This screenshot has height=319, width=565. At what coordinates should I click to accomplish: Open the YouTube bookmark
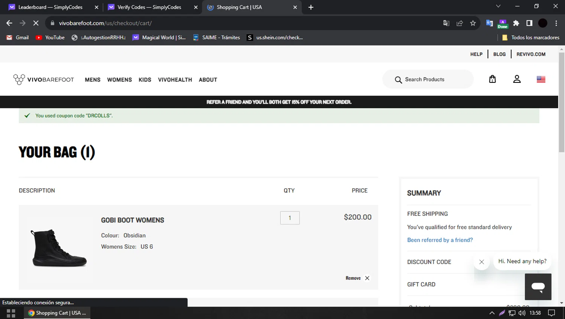pos(50,37)
